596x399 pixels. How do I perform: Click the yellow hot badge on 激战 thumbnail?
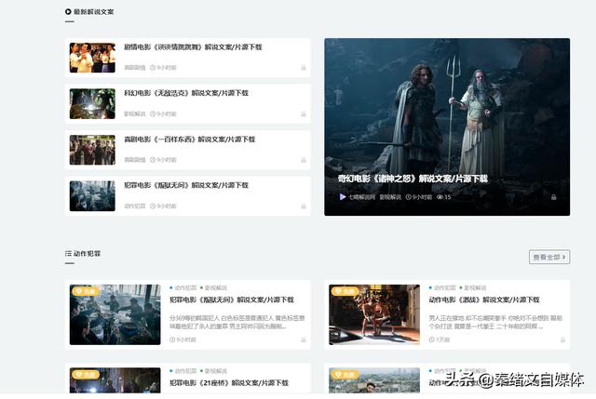pos(345,291)
